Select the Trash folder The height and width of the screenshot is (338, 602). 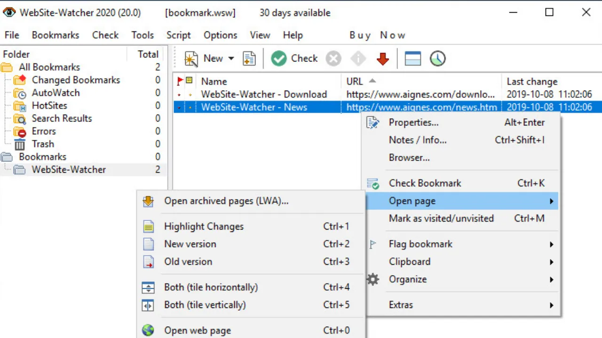(43, 144)
